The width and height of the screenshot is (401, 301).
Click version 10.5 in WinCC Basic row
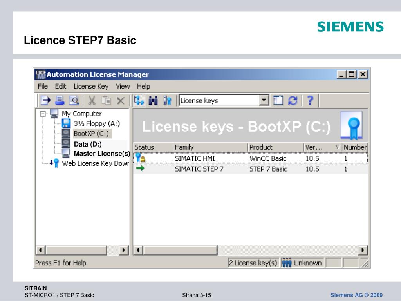(x=312, y=158)
